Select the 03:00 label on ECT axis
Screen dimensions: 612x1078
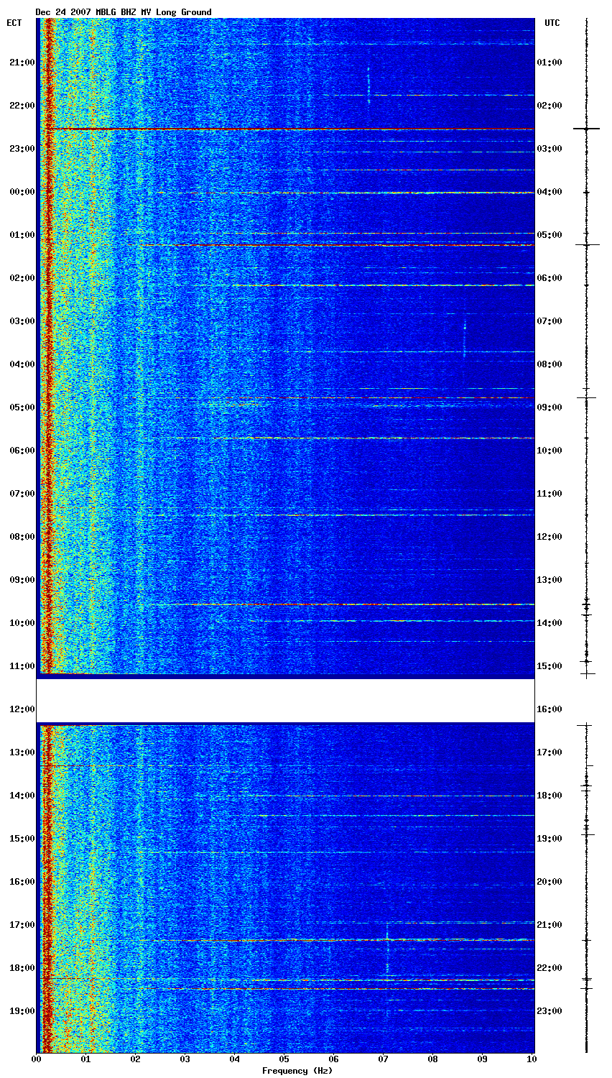22,321
